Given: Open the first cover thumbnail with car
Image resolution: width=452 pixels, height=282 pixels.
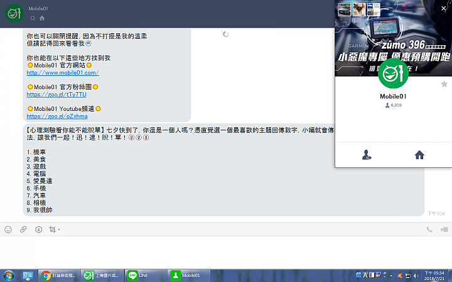Looking at the screenshot, I should point(344,9).
